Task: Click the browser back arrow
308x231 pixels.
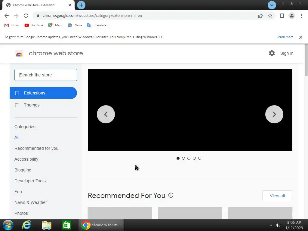Action: click(7, 16)
